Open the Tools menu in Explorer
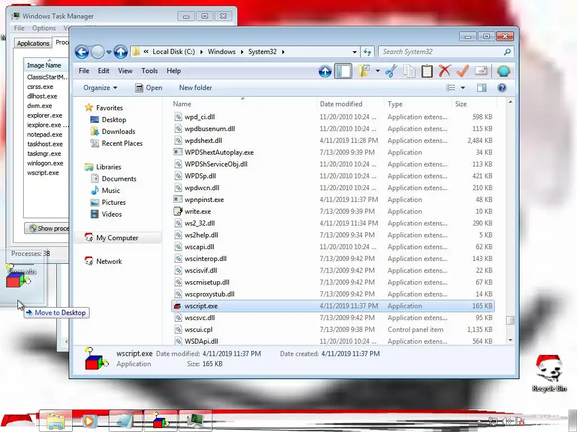 tap(149, 71)
